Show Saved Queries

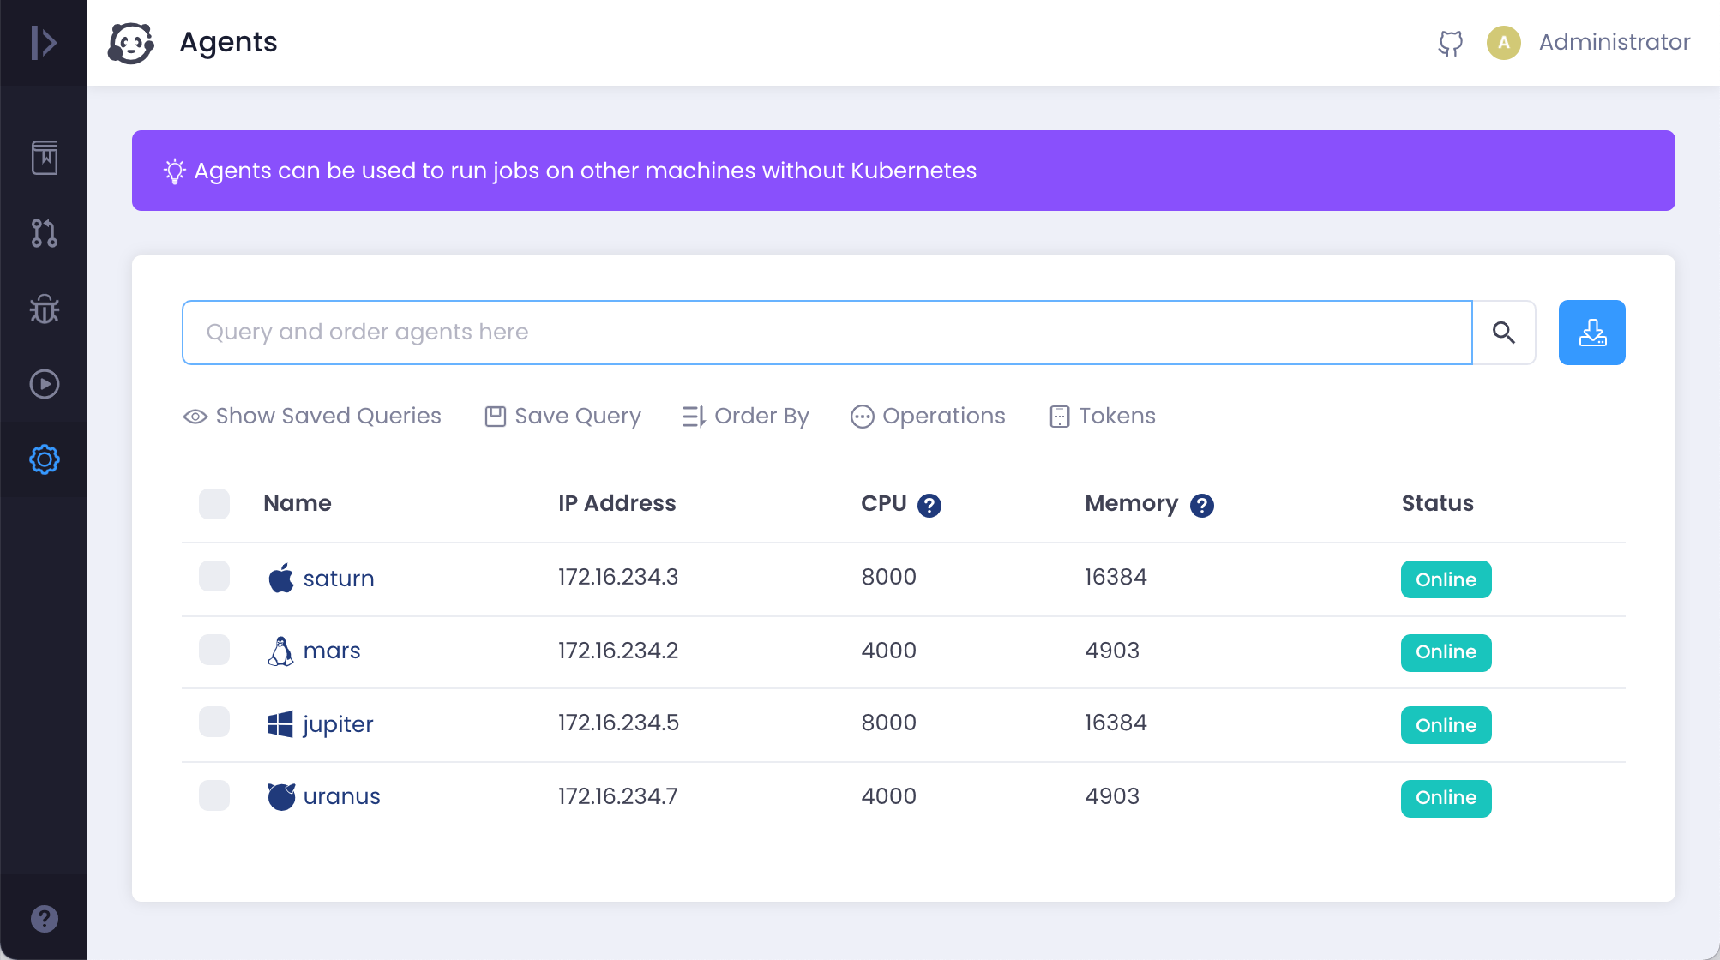click(312, 416)
